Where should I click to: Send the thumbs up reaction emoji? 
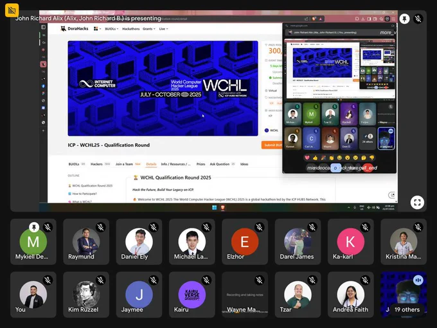tap(315, 158)
